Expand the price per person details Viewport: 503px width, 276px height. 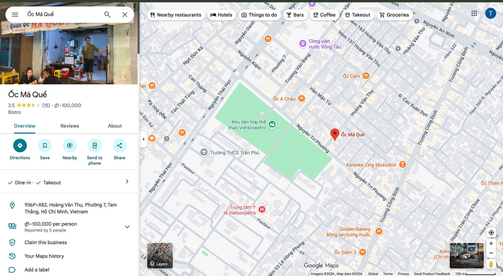(x=127, y=227)
